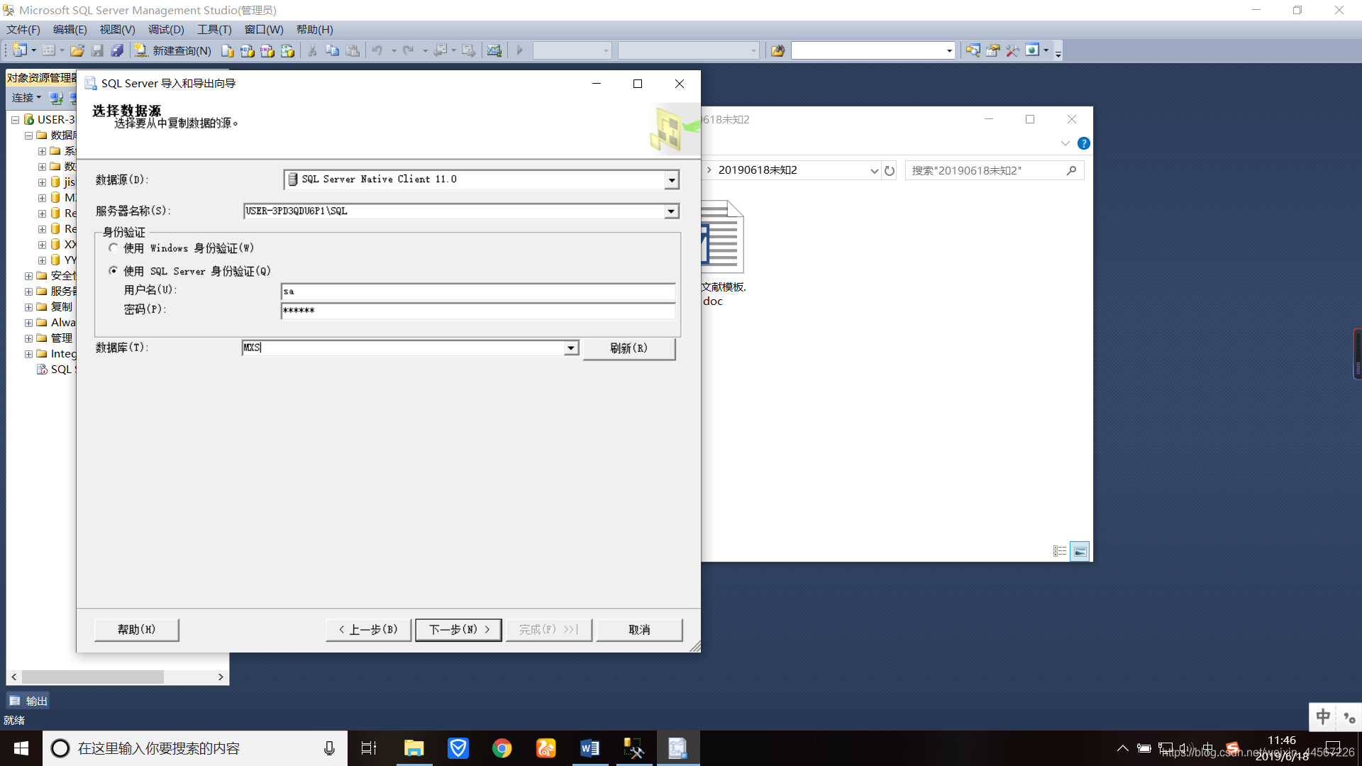Click the DMX query icon

click(267, 50)
